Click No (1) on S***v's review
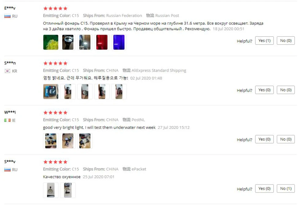This screenshot has height=205, width=301. (x=286, y=188)
